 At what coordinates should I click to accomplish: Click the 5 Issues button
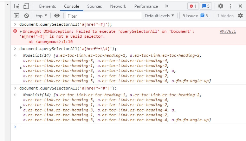pos(194,16)
